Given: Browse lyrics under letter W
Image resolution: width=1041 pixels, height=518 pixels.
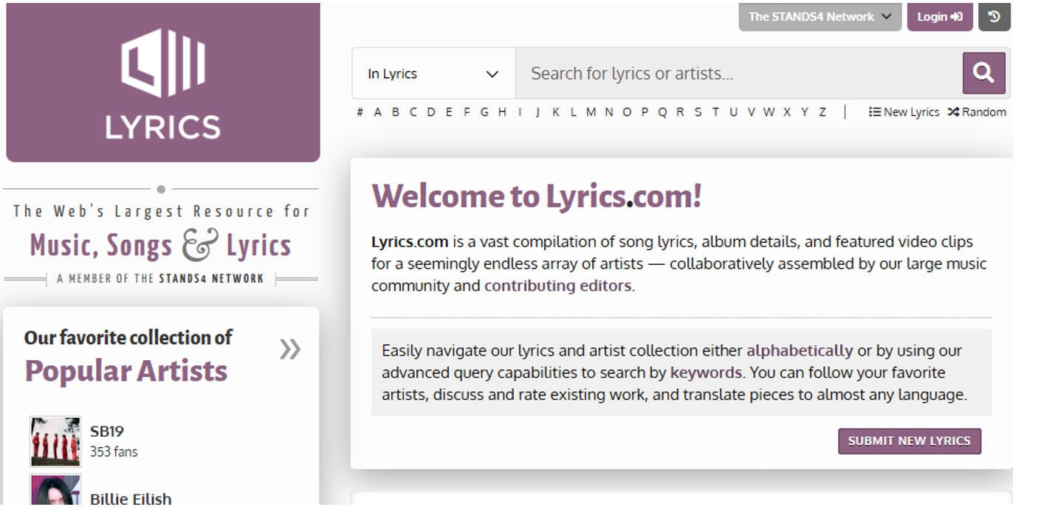Looking at the screenshot, I should tap(769, 112).
